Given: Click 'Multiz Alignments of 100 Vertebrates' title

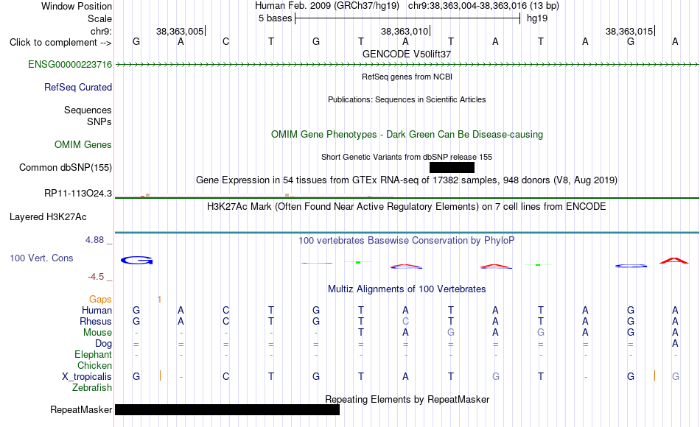Looking at the screenshot, I should 407,289.
